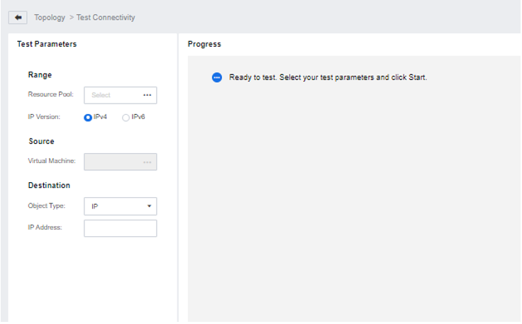Image resolution: width=522 pixels, height=324 pixels.
Task: Click the Source section label
Action: [41, 141]
